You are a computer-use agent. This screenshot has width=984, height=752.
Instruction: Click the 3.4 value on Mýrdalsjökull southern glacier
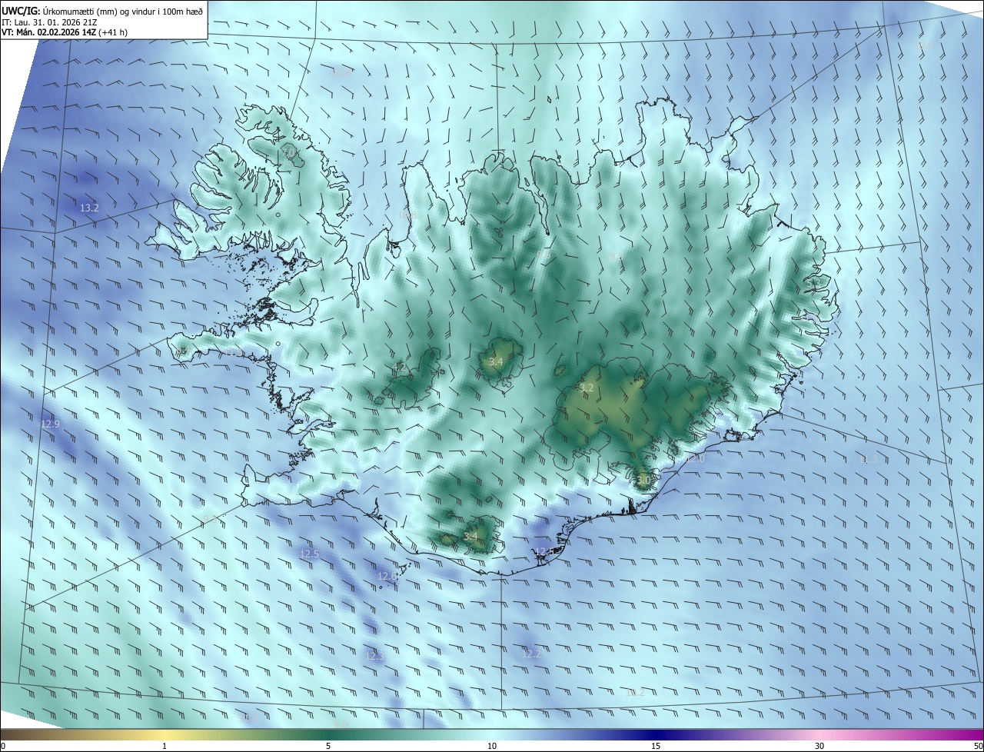click(470, 536)
